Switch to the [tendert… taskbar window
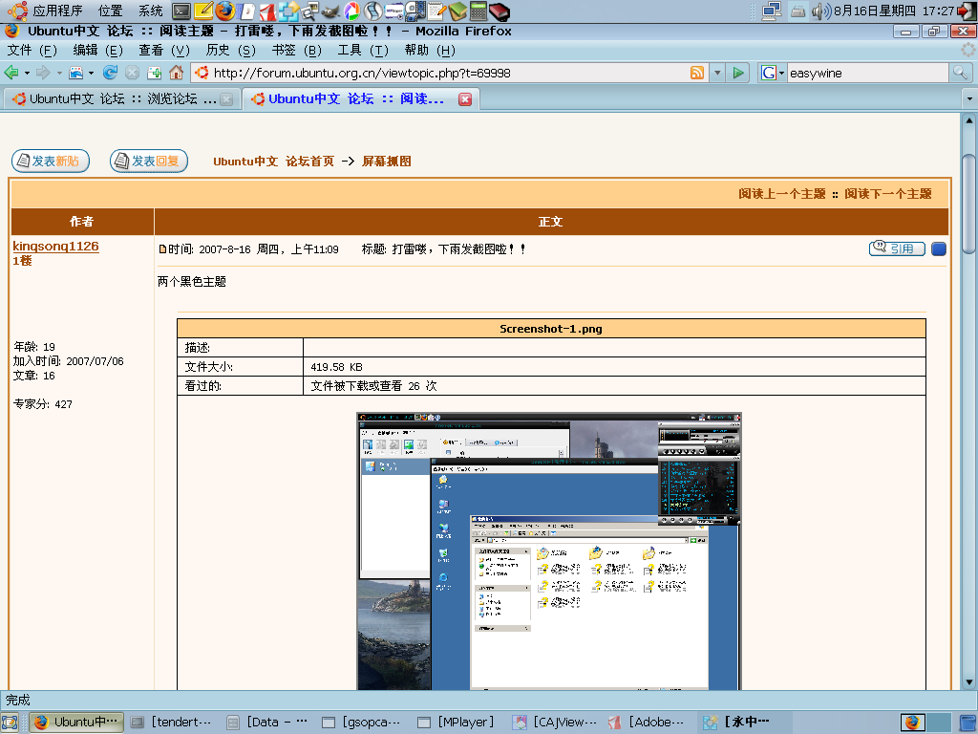The height and width of the screenshot is (734, 978). [172, 723]
